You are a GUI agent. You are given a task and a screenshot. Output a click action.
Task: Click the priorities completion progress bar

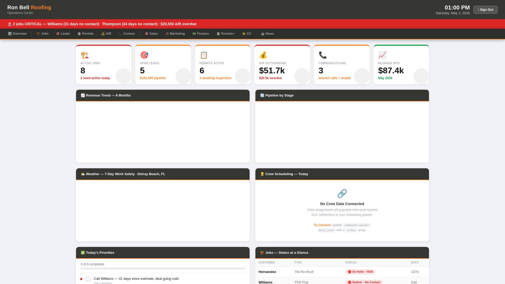pyautogui.click(x=163, y=268)
